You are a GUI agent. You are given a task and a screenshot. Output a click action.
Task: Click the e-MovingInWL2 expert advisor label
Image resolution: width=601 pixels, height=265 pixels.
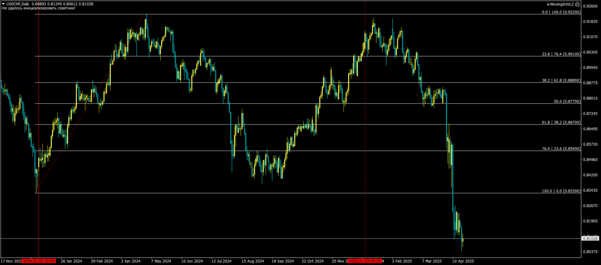pyautogui.click(x=560, y=4)
